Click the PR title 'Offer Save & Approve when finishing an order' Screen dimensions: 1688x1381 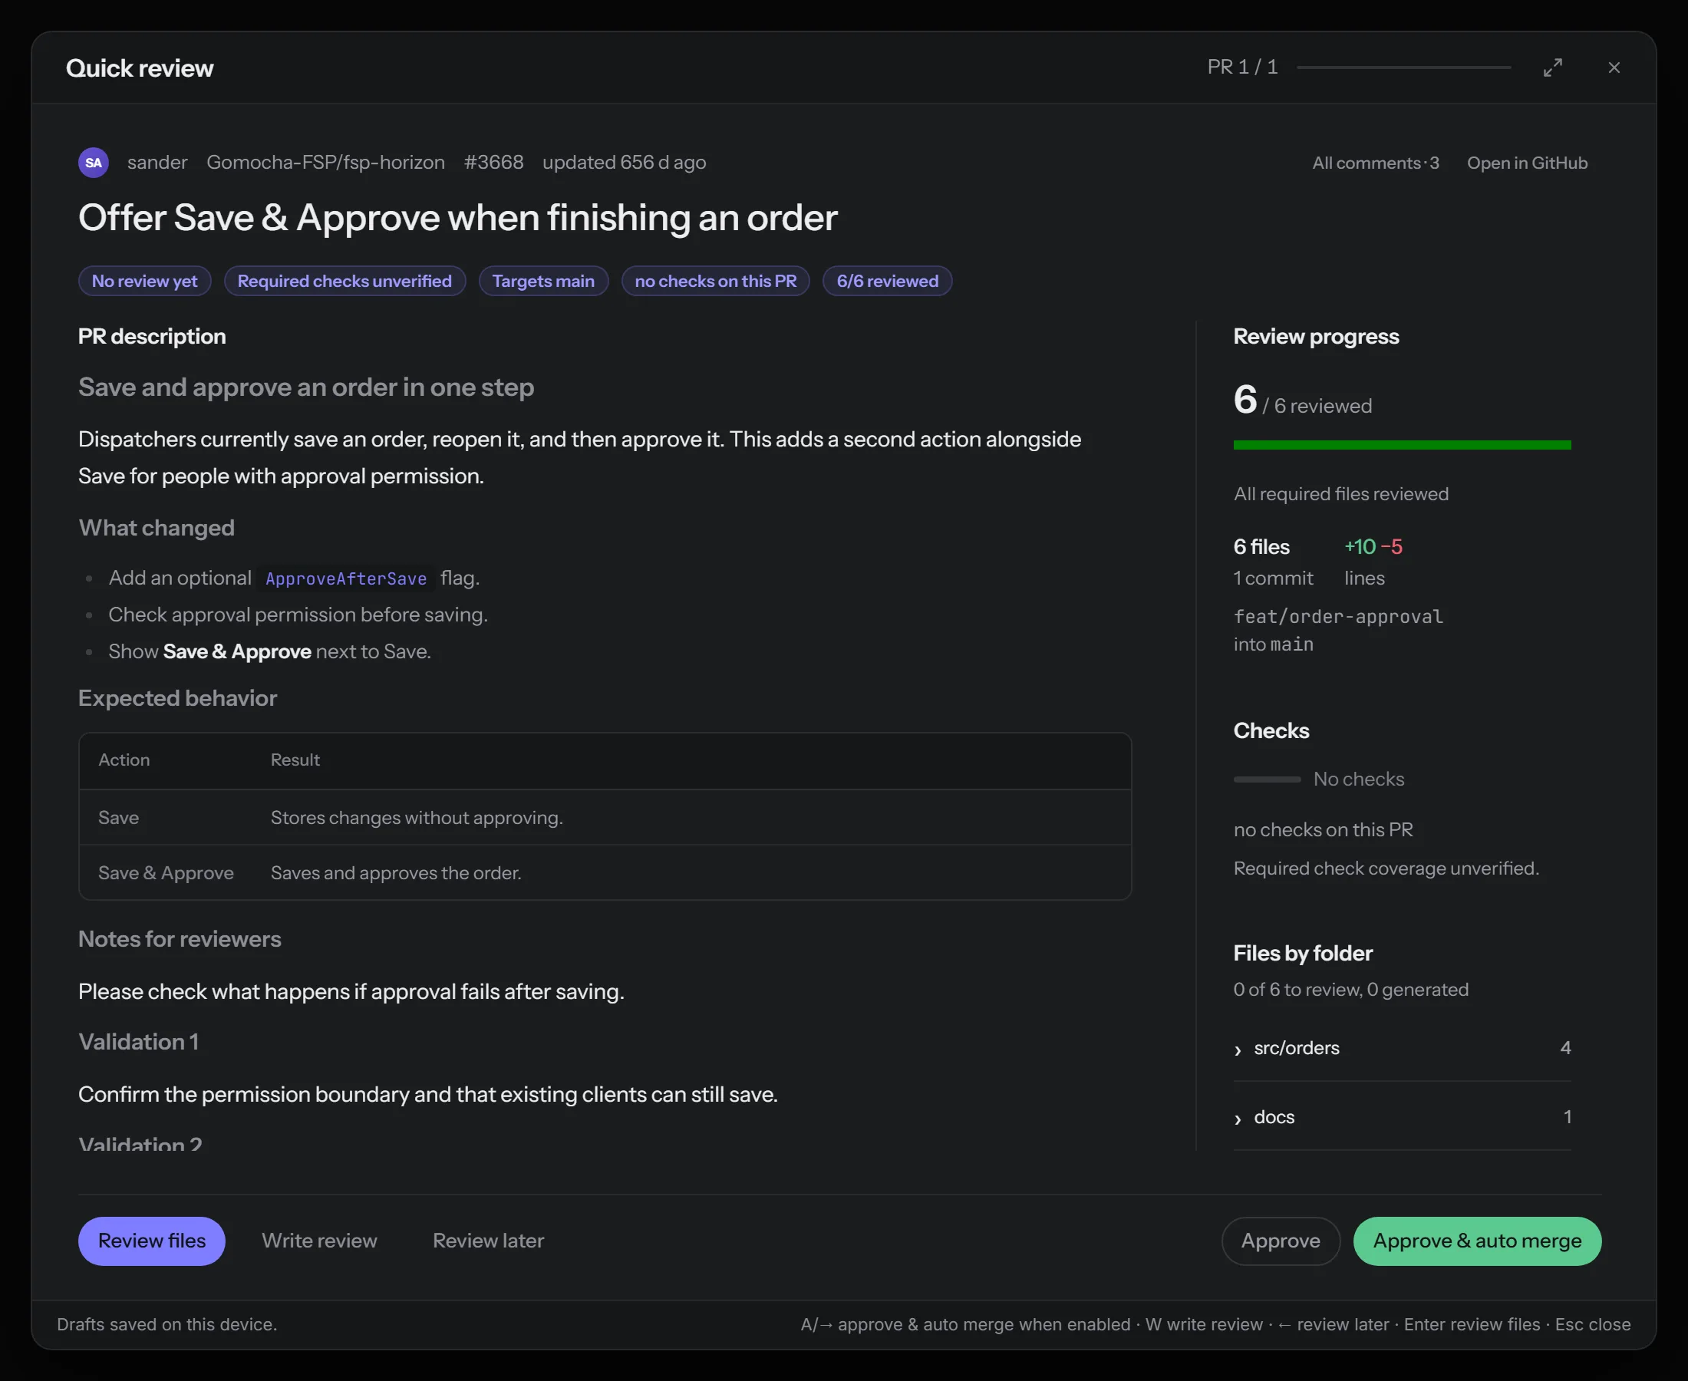[x=457, y=218]
